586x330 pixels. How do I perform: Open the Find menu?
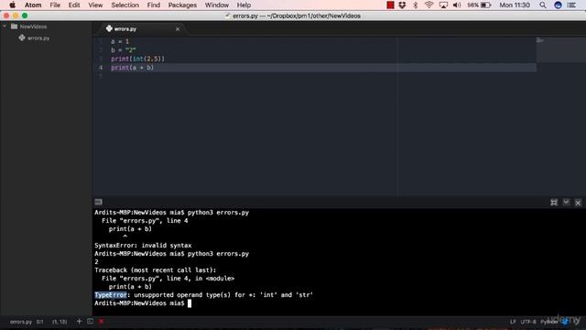click(153, 5)
